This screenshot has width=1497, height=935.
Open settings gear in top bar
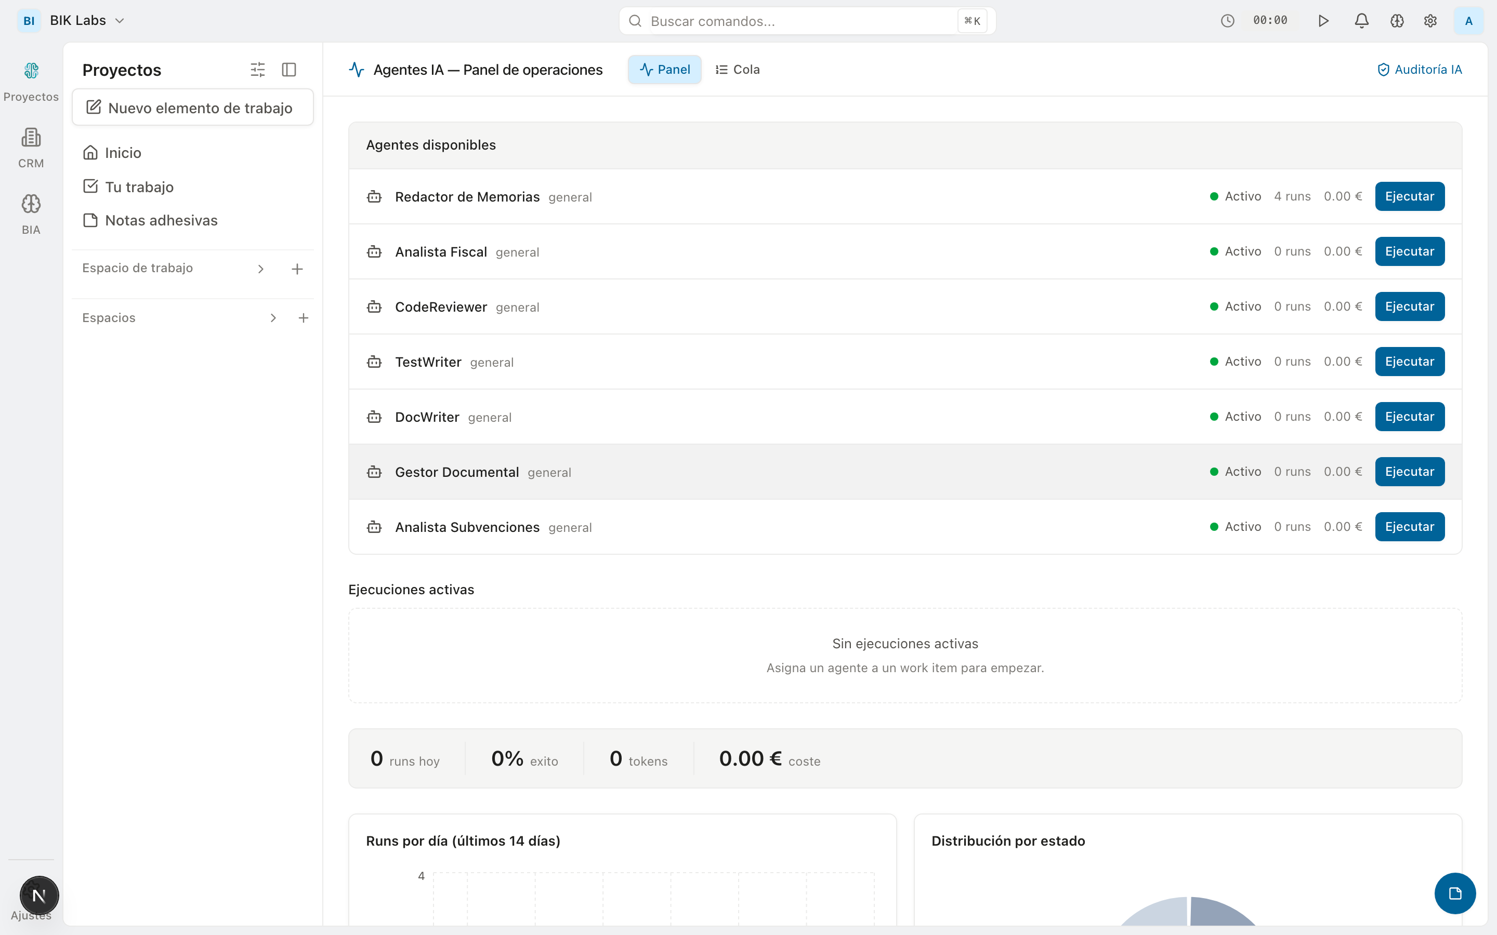pyautogui.click(x=1430, y=21)
